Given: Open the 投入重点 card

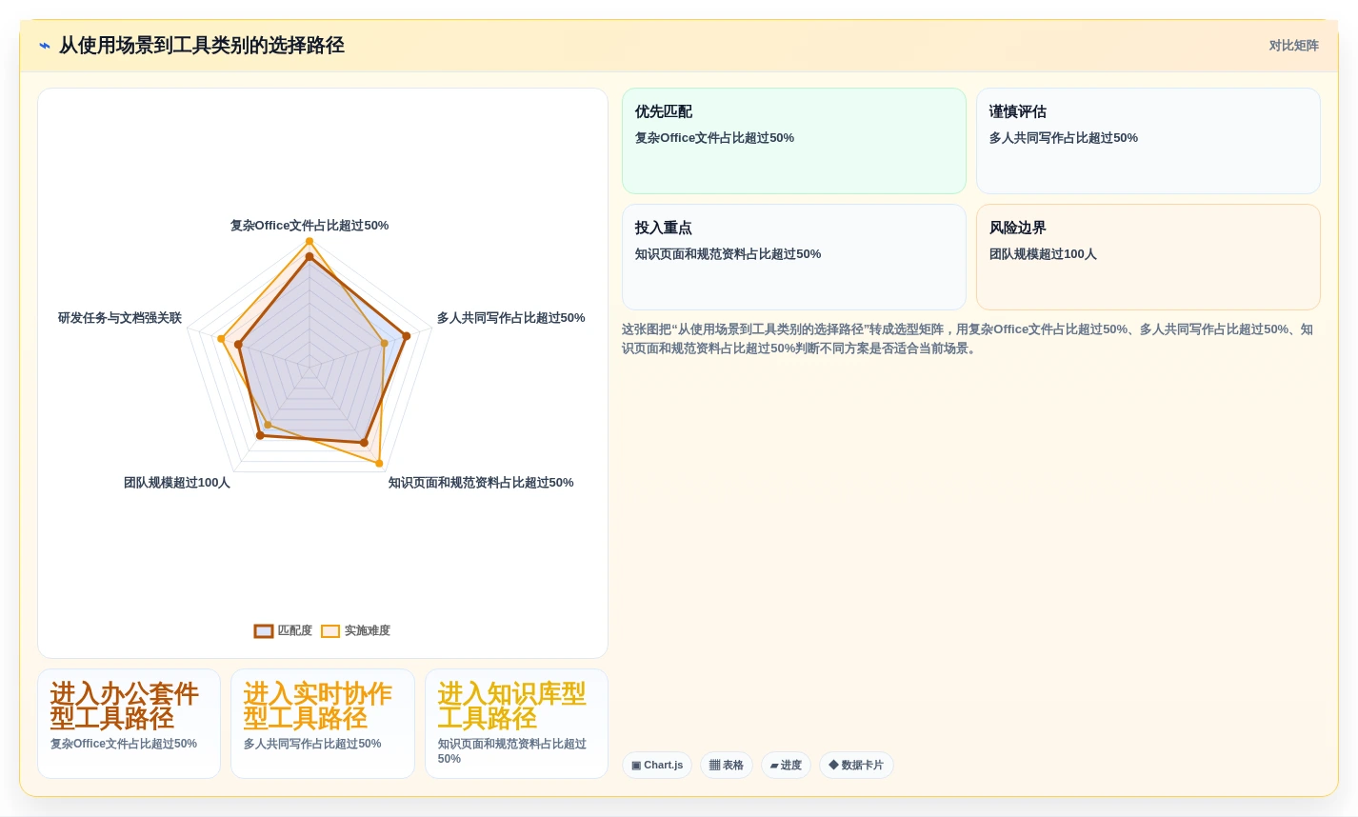Looking at the screenshot, I should [x=794, y=257].
